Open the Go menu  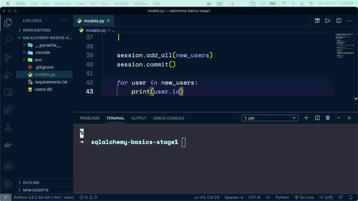[x=93, y=3]
